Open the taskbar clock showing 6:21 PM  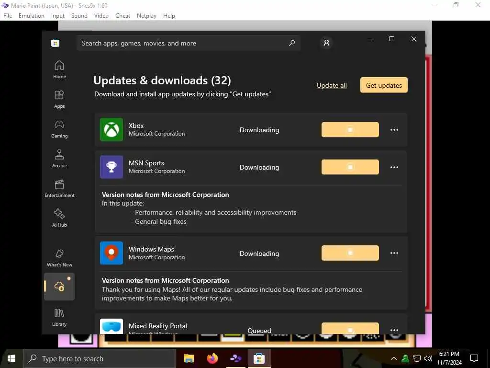coord(449,358)
